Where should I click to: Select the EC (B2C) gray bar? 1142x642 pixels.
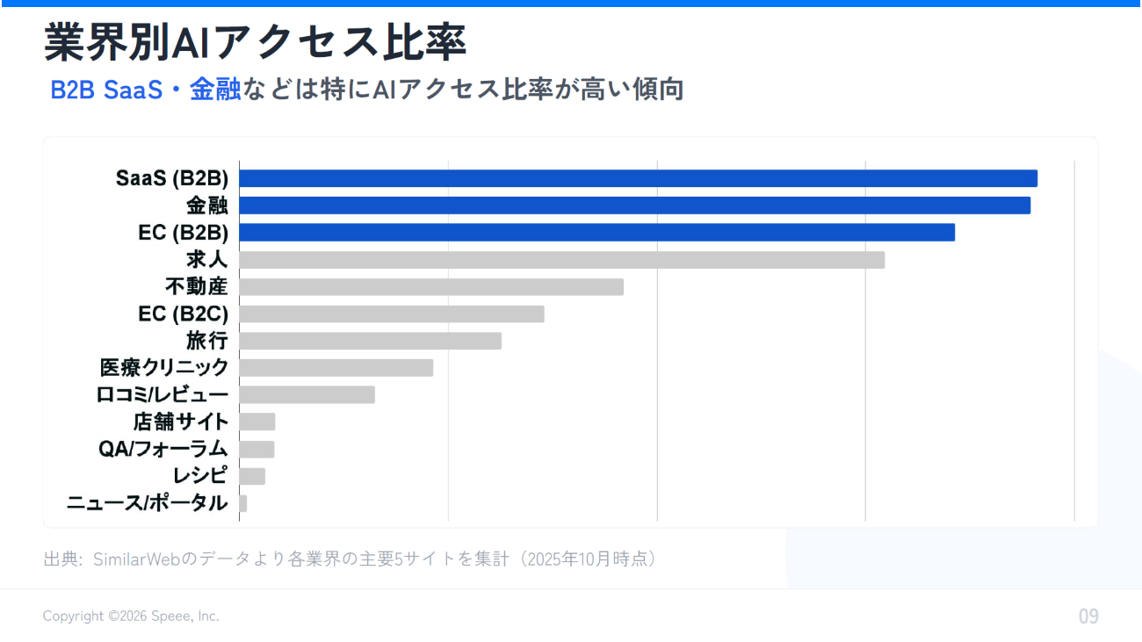coord(392,314)
